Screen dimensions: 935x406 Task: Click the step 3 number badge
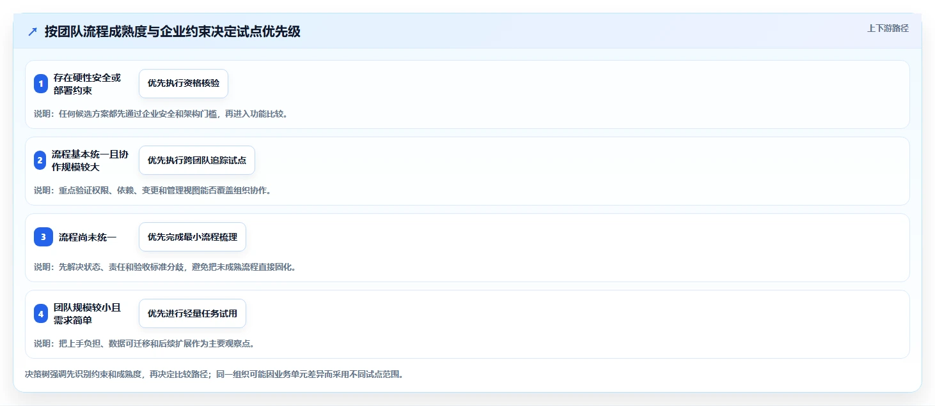pos(43,237)
